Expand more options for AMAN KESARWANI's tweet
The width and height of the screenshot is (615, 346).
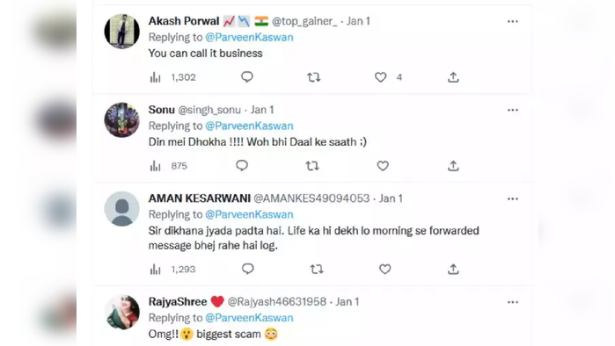click(x=513, y=199)
